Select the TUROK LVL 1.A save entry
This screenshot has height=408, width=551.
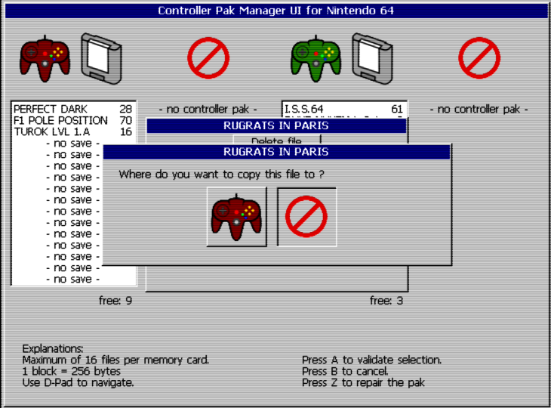pos(73,132)
